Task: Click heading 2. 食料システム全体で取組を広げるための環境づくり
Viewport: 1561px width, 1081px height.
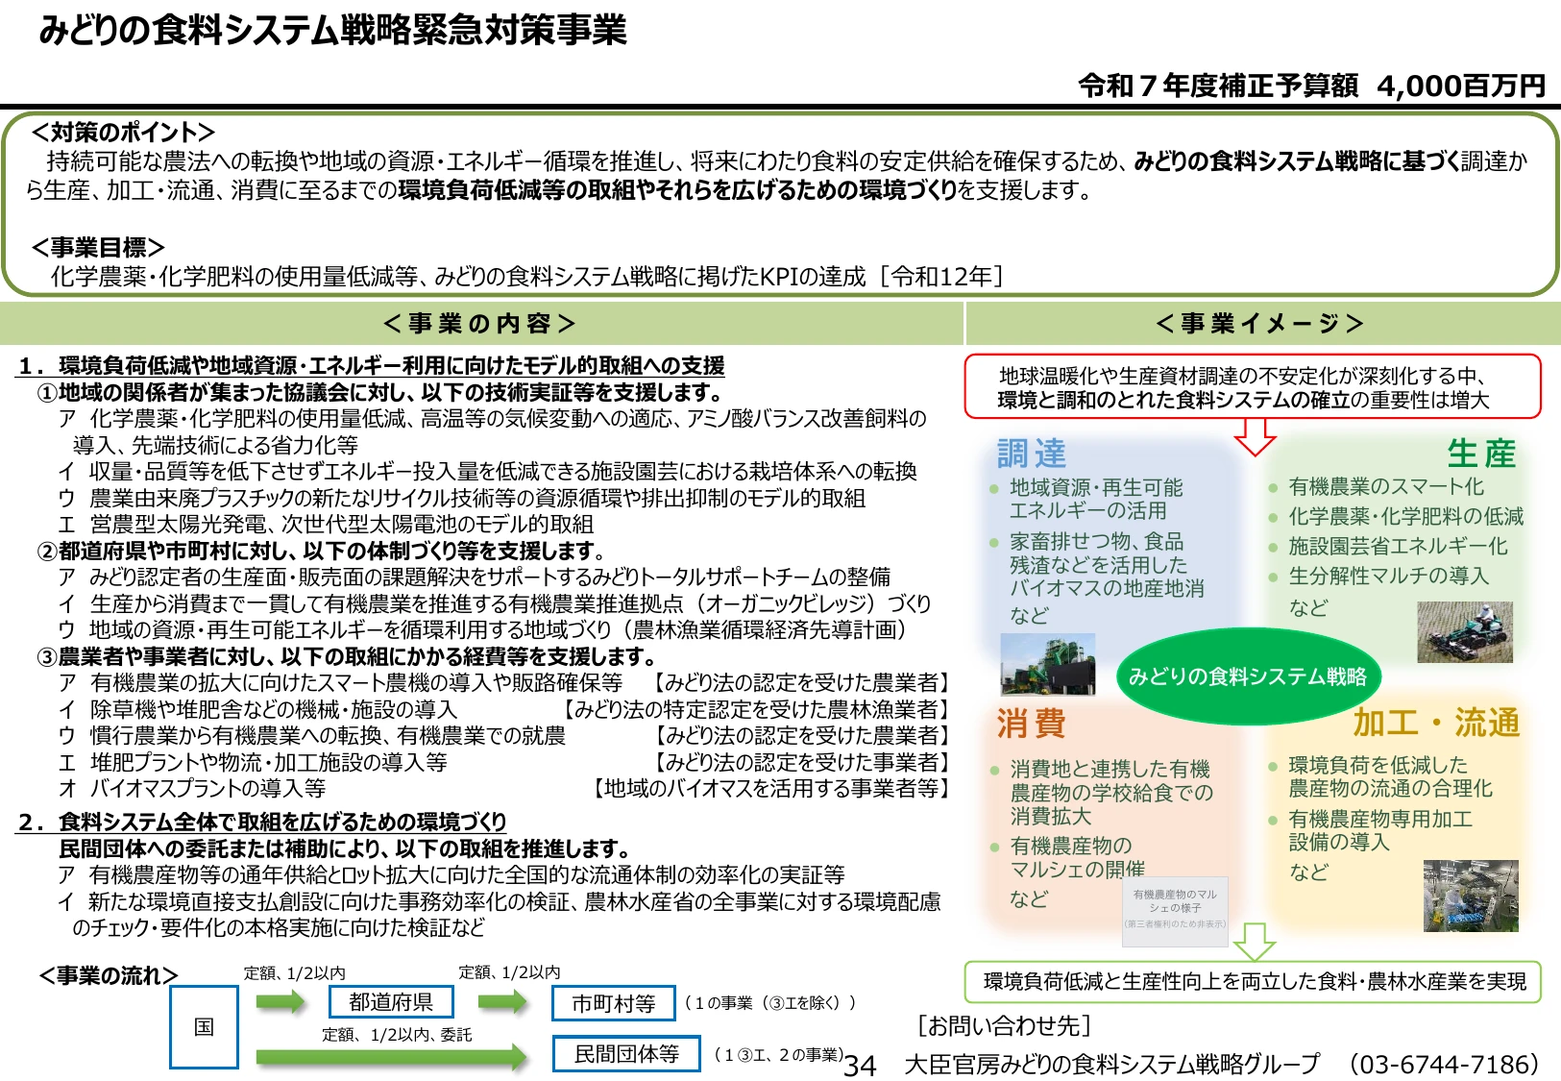Action: [x=262, y=823]
